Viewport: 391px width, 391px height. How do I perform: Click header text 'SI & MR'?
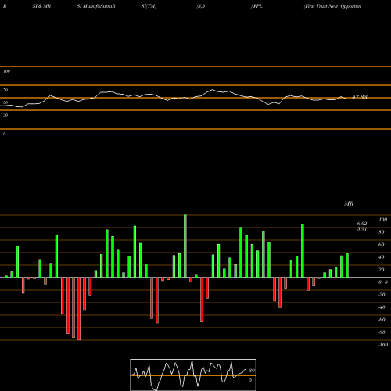[41, 6]
